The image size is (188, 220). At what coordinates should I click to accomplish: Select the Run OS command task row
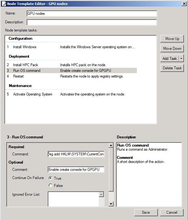71,70
